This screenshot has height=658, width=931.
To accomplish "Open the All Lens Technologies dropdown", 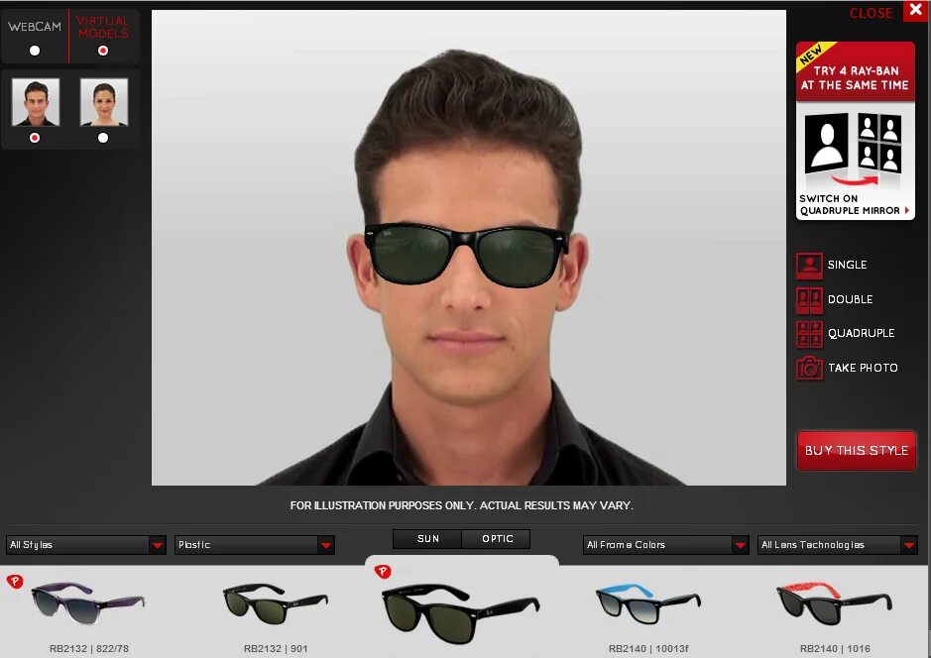I will pyautogui.click(x=838, y=544).
